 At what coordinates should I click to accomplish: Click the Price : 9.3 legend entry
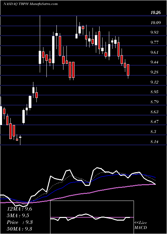tap(19, 222)
